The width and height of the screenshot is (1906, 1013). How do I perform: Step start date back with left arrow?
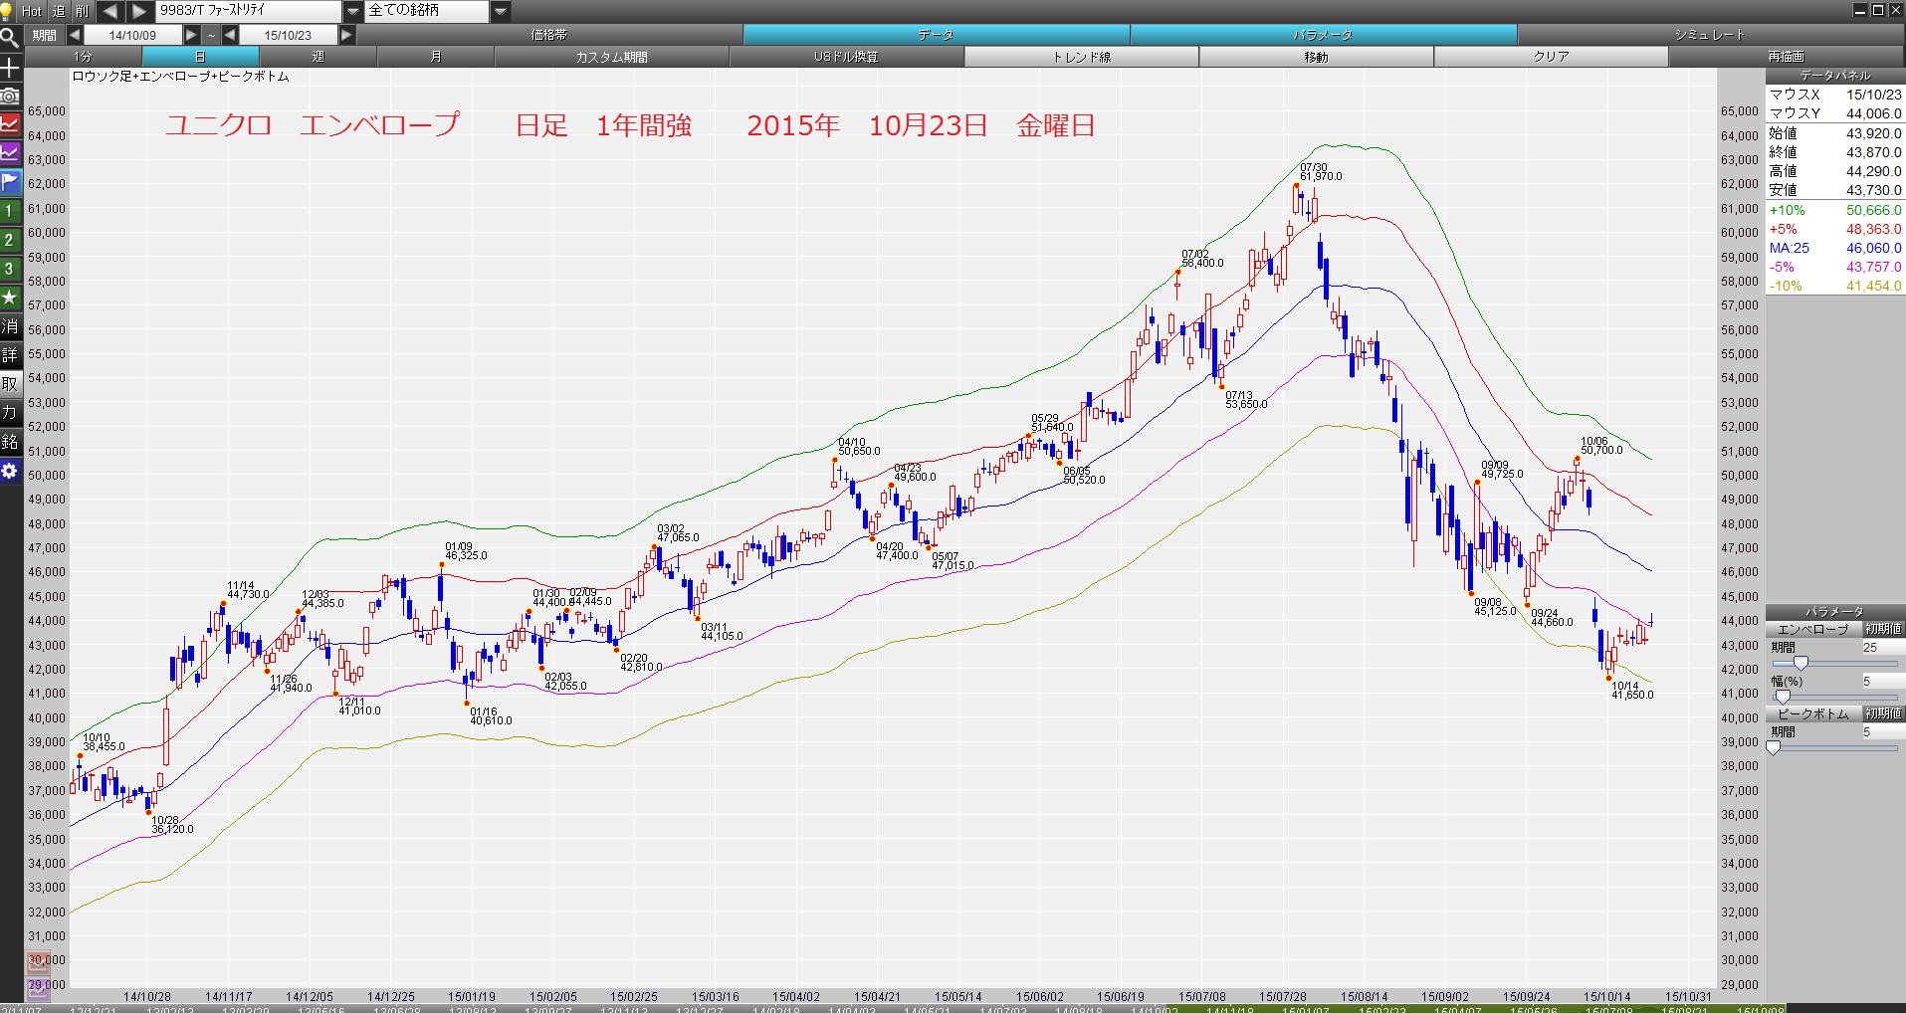[75, 35]
